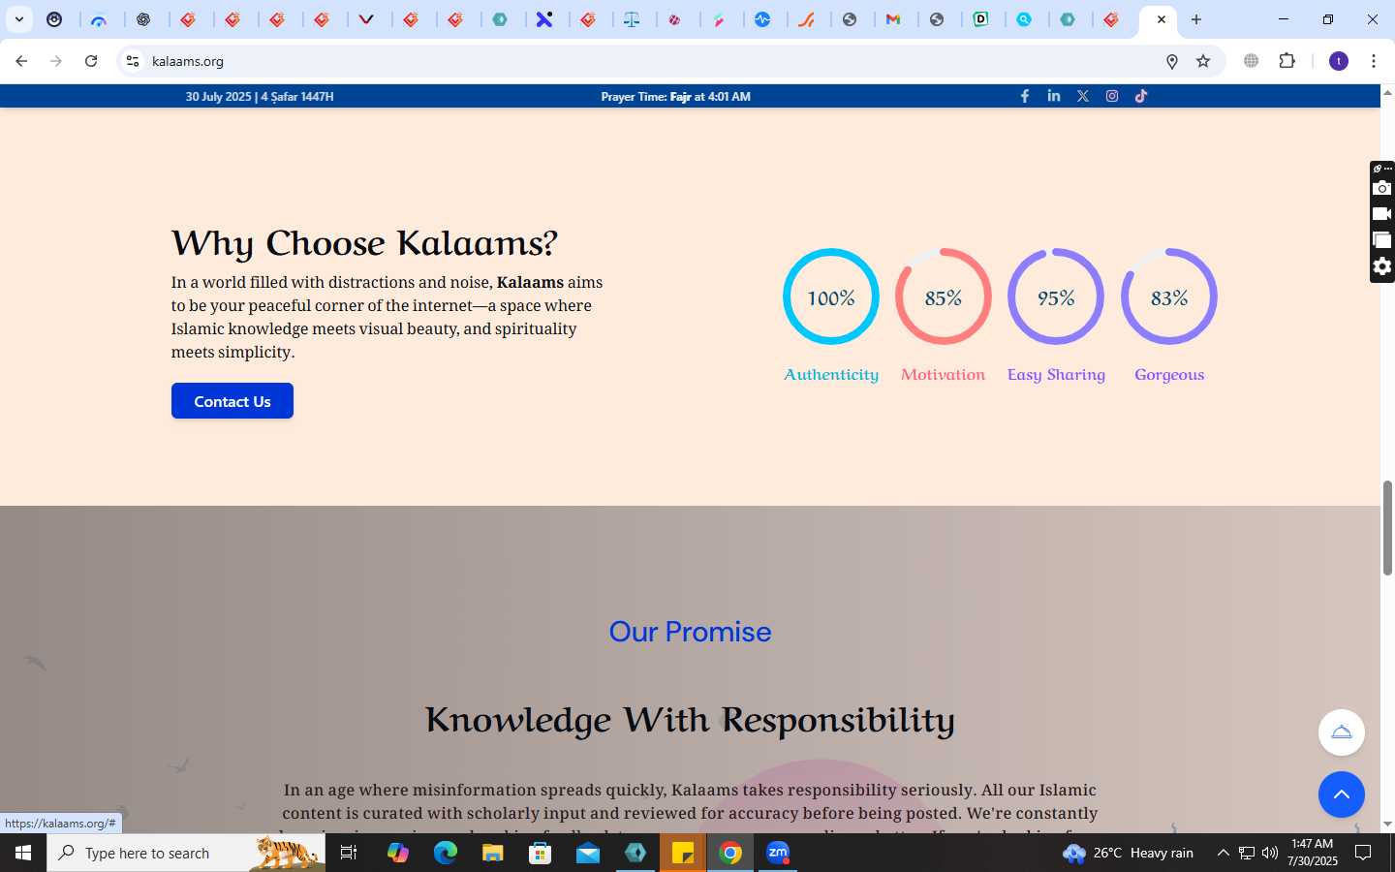Click the blue scroll-to-top arrow button

point(1342,794)
